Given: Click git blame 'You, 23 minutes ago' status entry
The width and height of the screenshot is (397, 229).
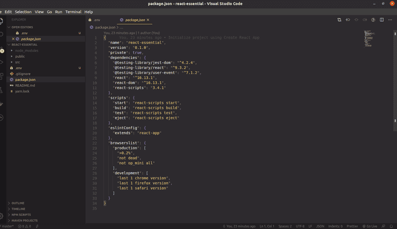Looking at the screenshot, I should point(239,226).
